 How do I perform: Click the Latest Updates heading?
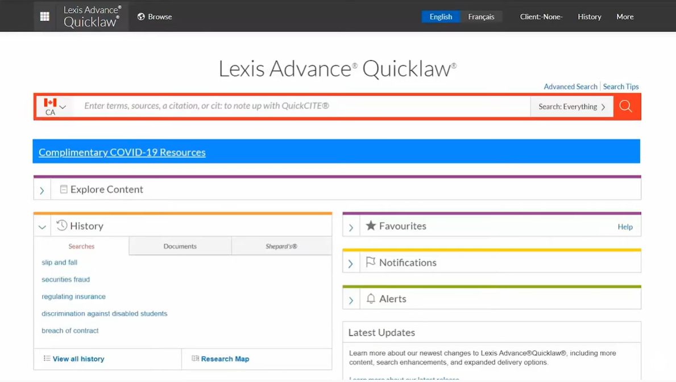coord(381,333)
